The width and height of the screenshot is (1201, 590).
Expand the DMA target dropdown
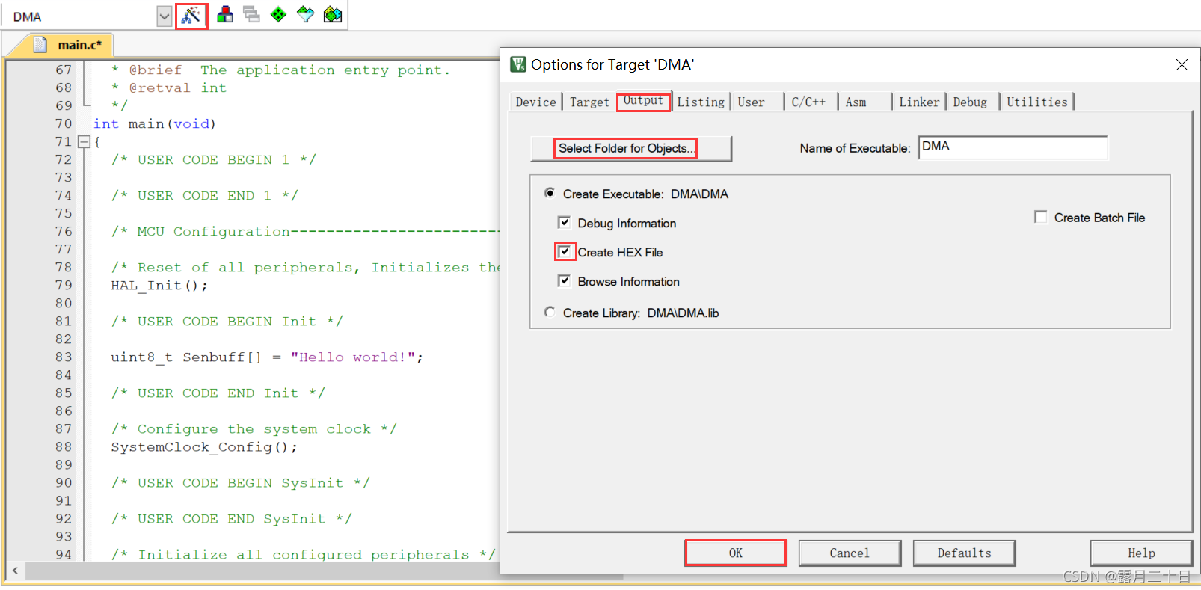165,16
